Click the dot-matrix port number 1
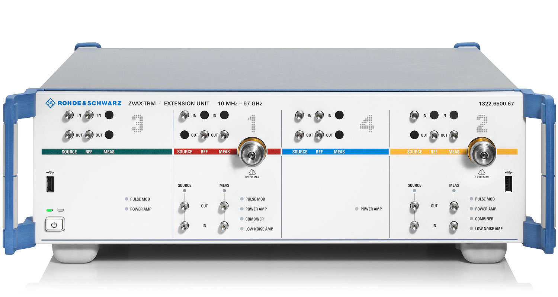This screenshot has height=297, width=558. coord(253,123)
